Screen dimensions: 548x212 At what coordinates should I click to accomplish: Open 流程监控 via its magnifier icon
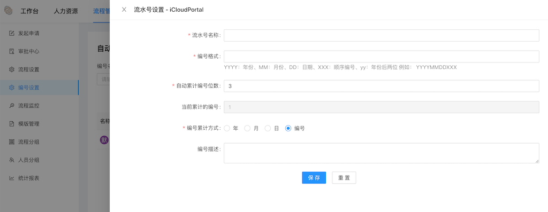coord(12,106)
